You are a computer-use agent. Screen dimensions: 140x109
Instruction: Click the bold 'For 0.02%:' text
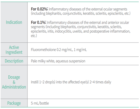[x=40, y=9]
